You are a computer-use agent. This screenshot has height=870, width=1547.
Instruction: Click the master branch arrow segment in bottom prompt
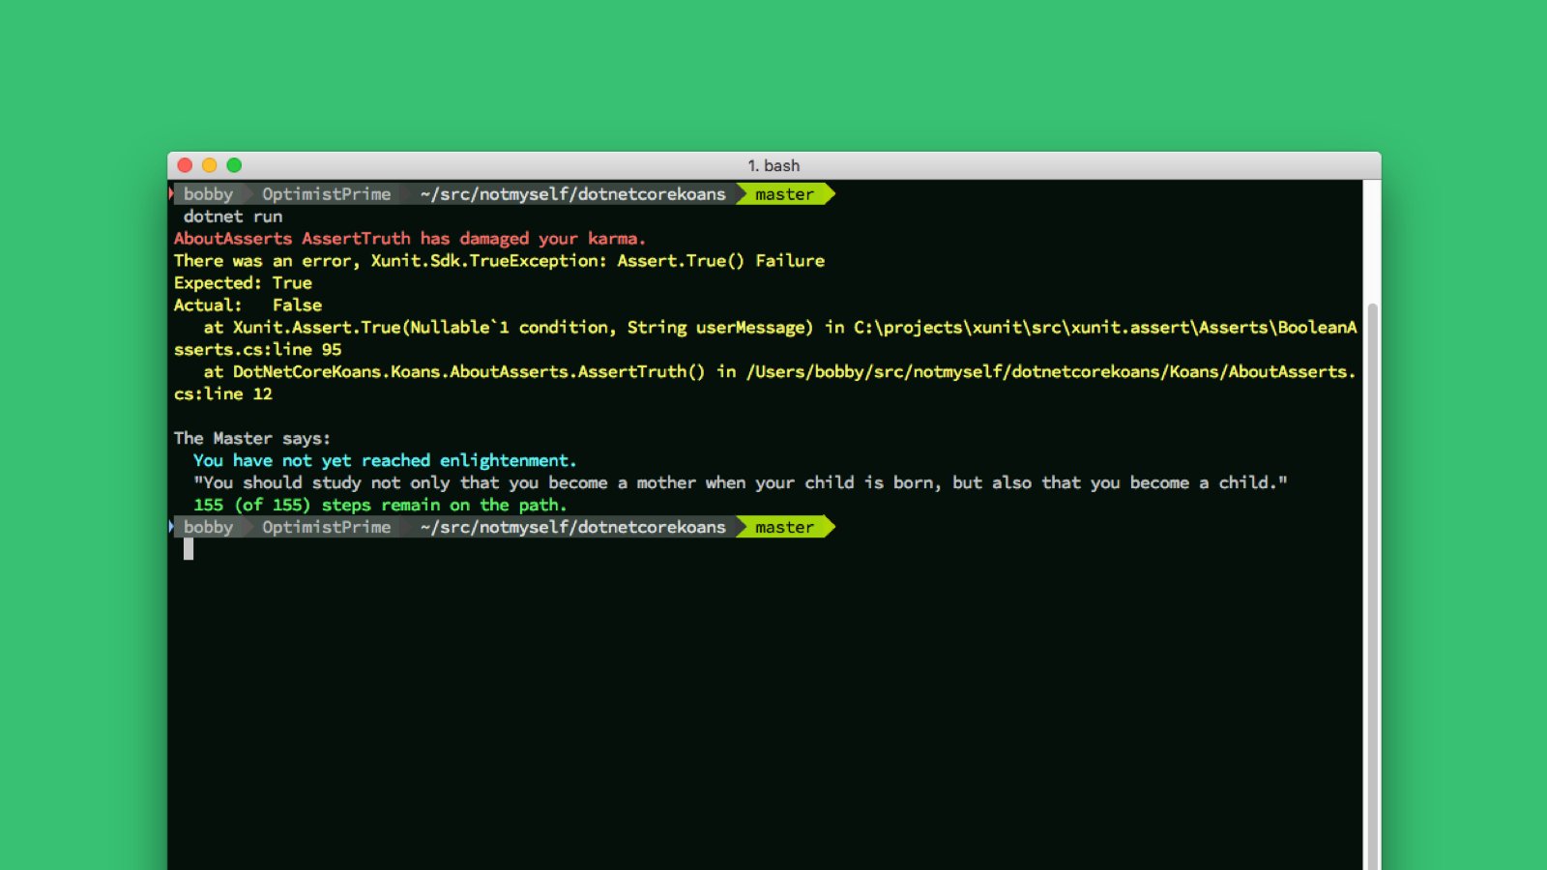(x=784, y=527)
